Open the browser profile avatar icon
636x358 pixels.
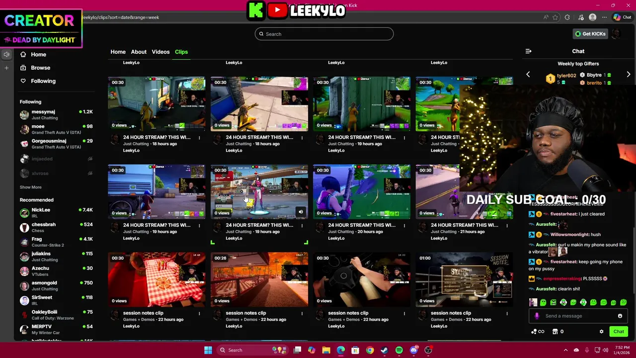(592, 17)
